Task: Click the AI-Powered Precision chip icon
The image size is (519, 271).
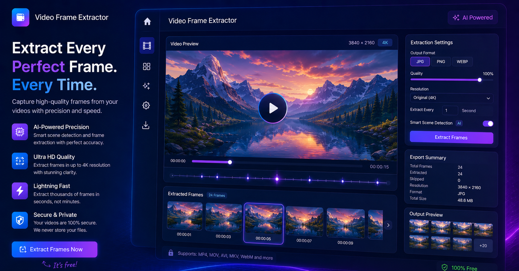Action: [20, 132]
